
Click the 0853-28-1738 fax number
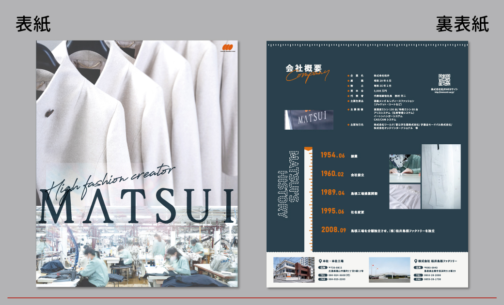click(432, 279)
